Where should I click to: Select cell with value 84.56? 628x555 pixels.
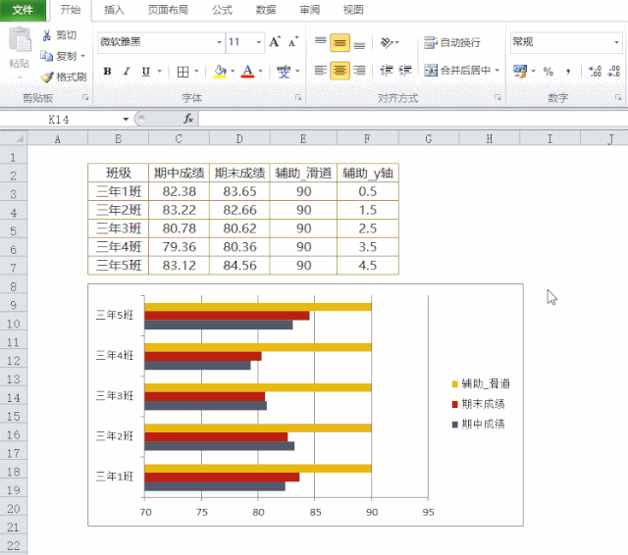239,266
